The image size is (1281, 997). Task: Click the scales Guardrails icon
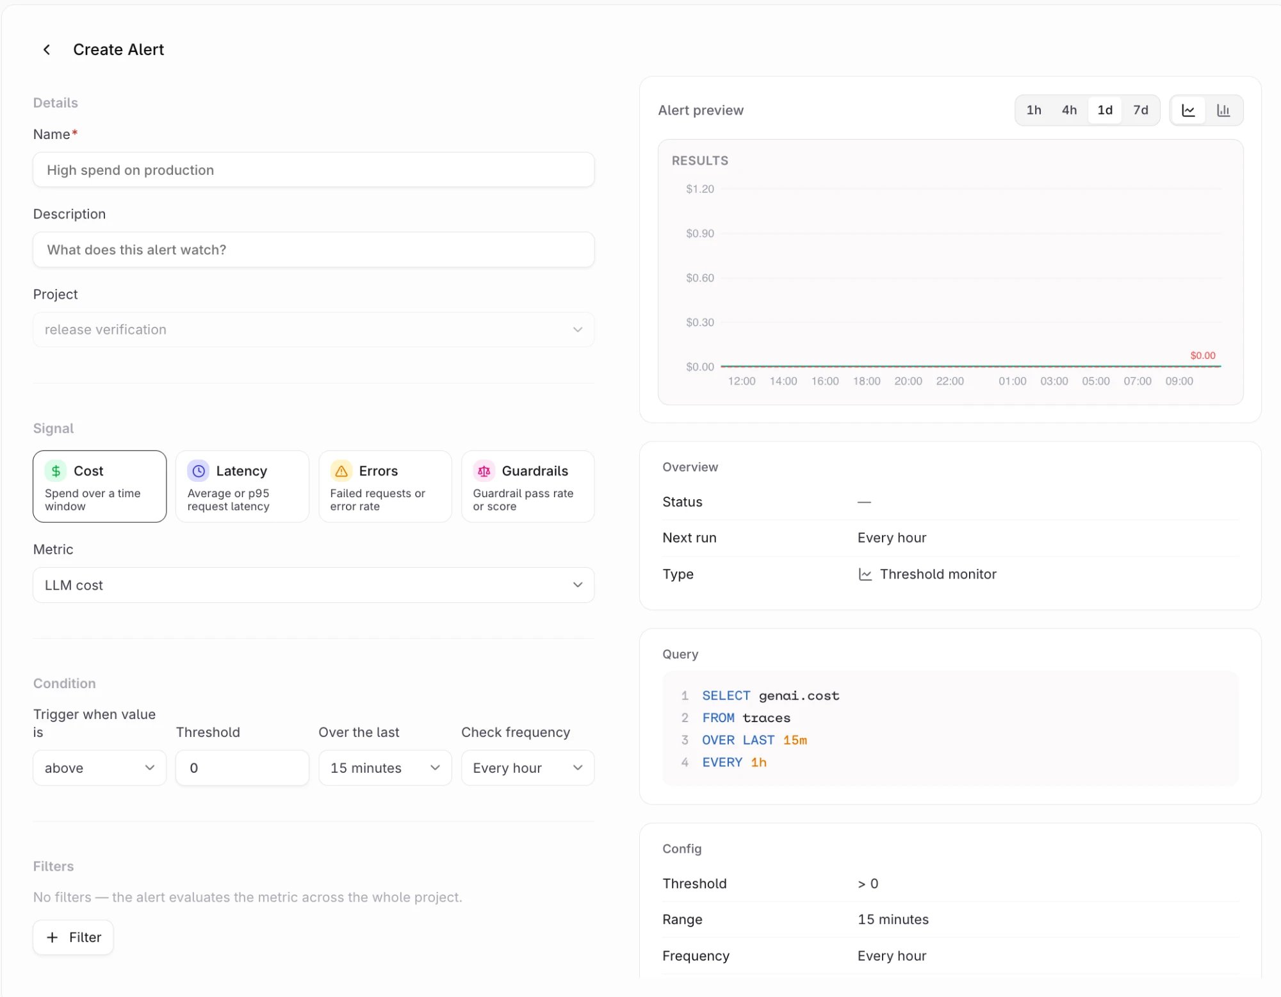[484, 471]
